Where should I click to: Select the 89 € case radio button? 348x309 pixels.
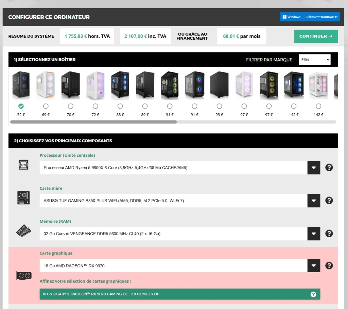click(x=145, y=106)
